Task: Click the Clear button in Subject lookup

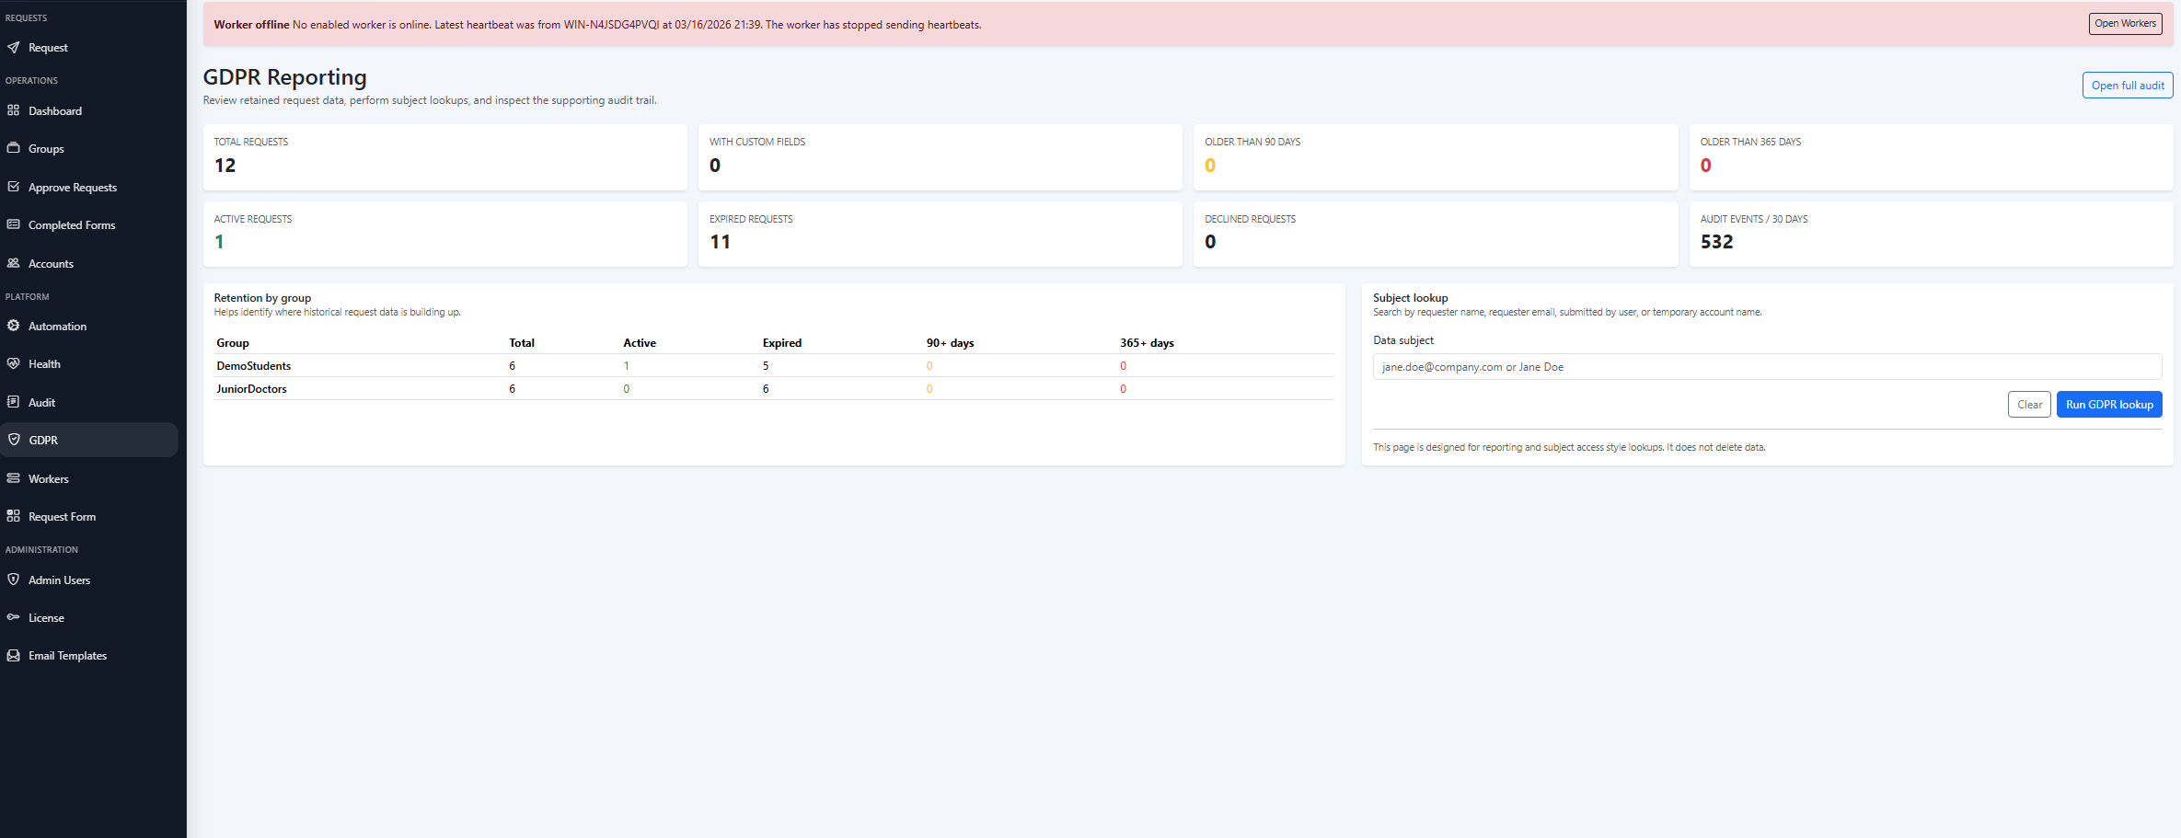Action: pyautogui.click(x=2028, y=405)
